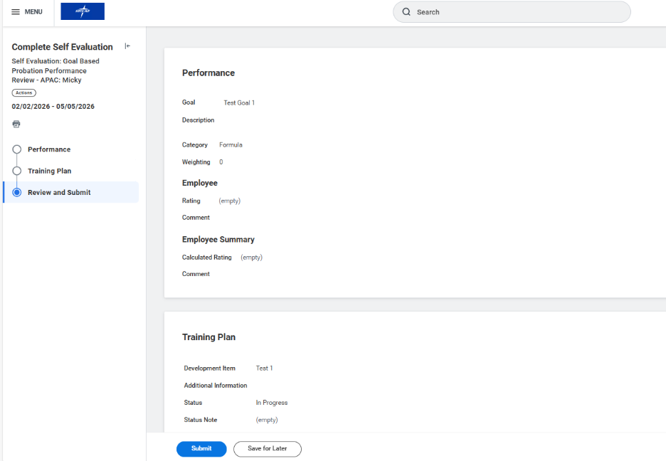The image size is (666, 461).
Task: Click the Complete Self Evaluation title
Action: pyautogui.click(x=63, y=47)
